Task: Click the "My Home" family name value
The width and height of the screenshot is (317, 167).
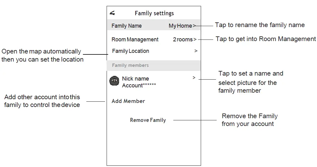Action: point(180,26)
